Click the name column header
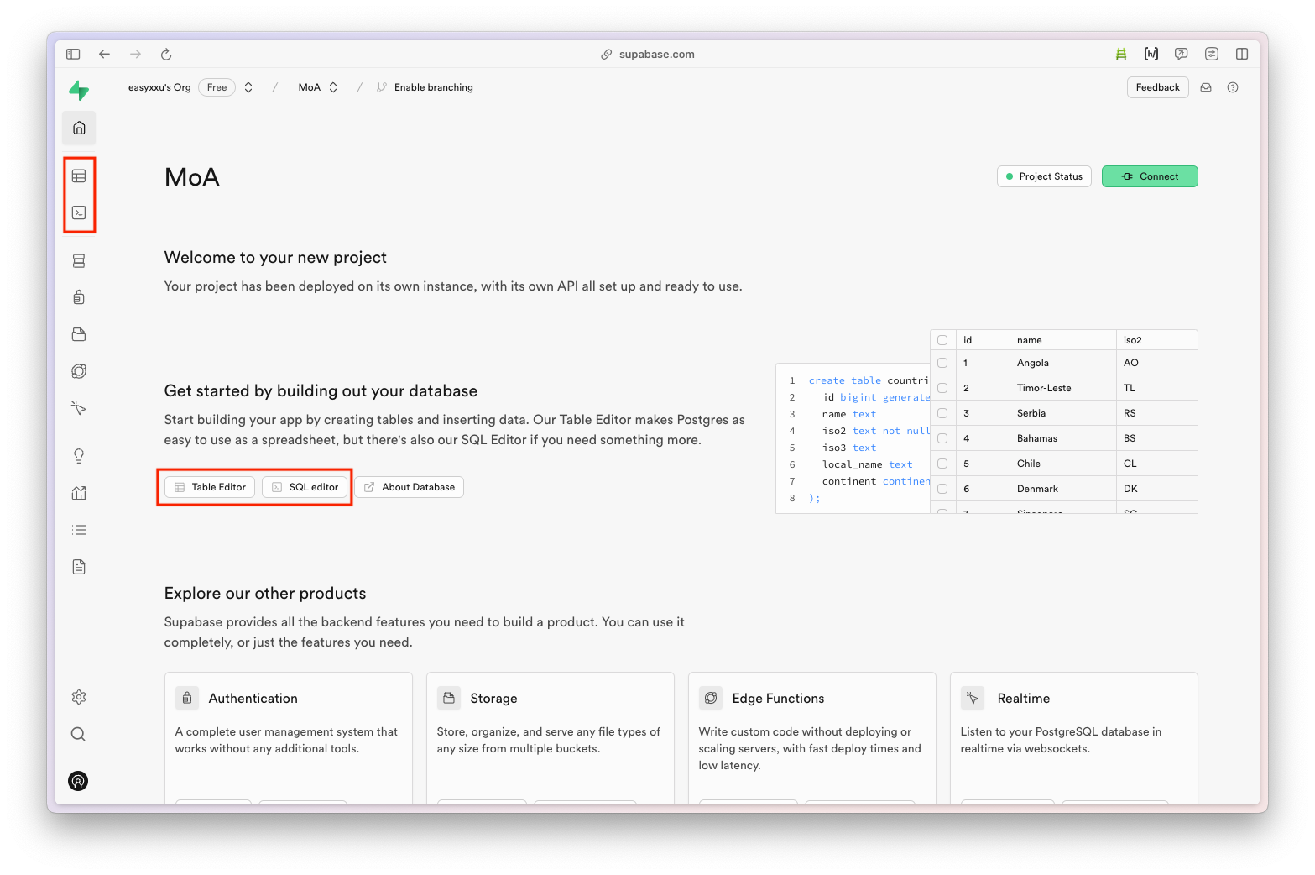This screenshot has height=875, width=1315. (x=1063, y=340)
